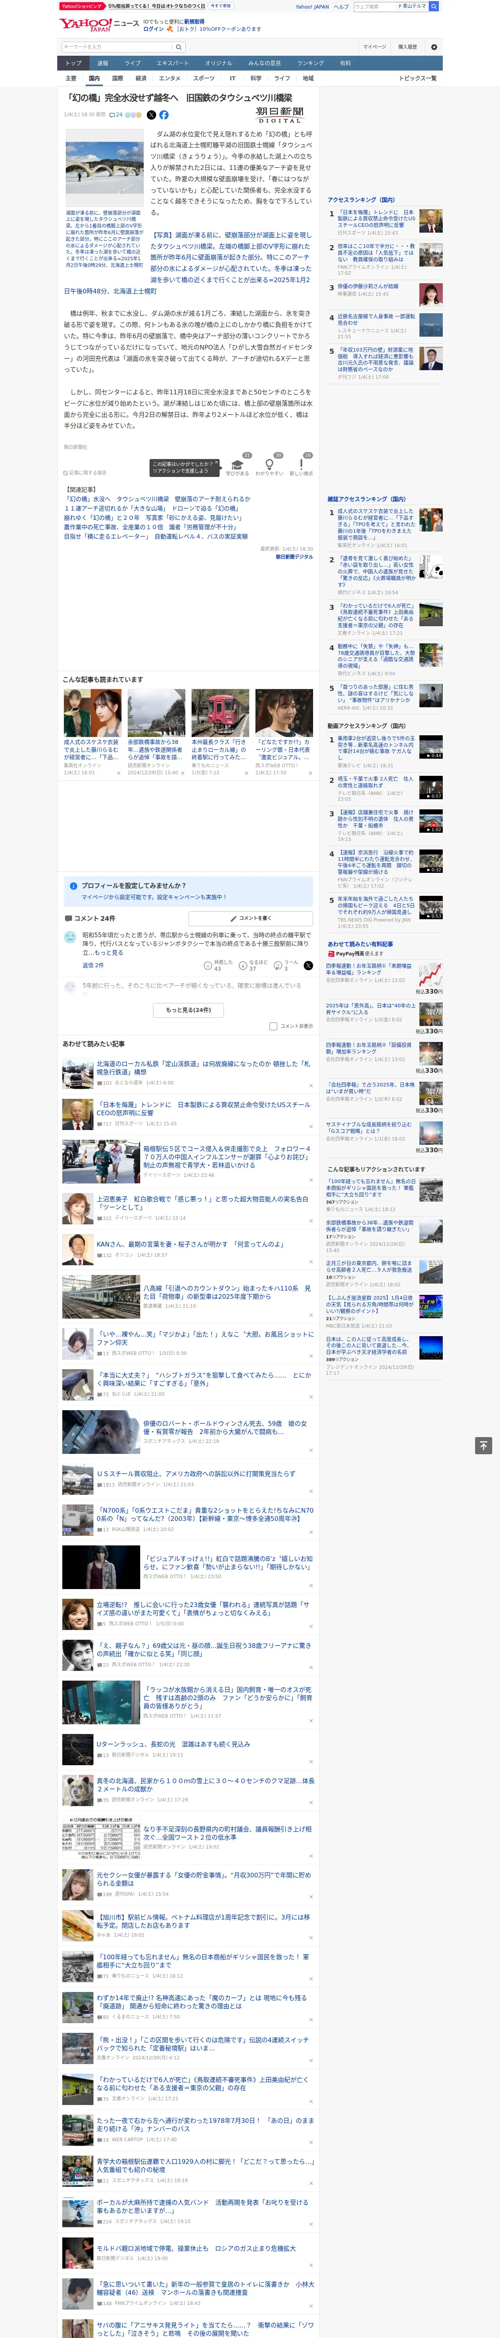
Task: Open the 新規取得 ID link
Action: [x=194, y=21]
